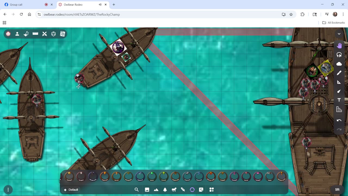Image resolution: width=348 pixels, height=196 pixels.
Task: Pick the Incapacitated condition ring
Action: coord(282,177)
